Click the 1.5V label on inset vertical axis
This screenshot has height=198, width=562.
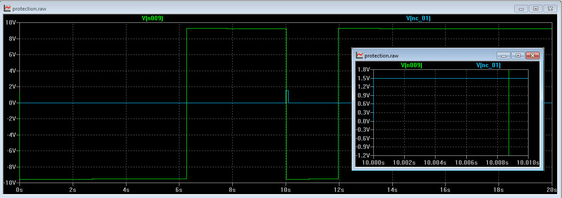364,78
